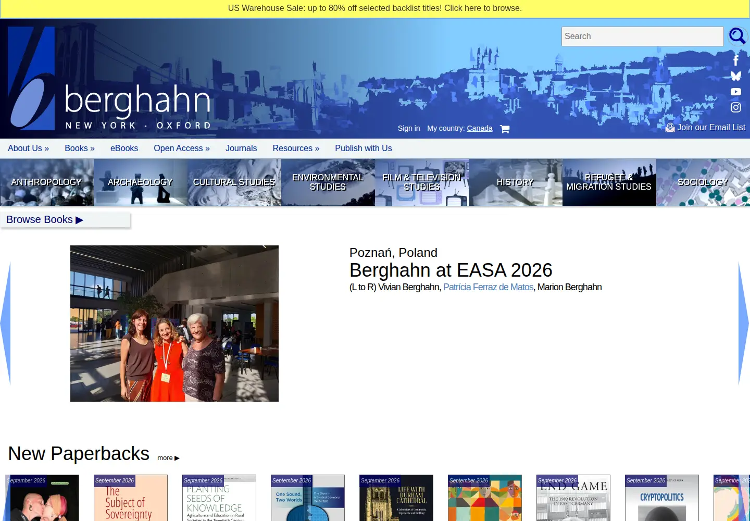Open the eBooks menu item
Viewport: 750px width, 521px height.
[124, 148]
